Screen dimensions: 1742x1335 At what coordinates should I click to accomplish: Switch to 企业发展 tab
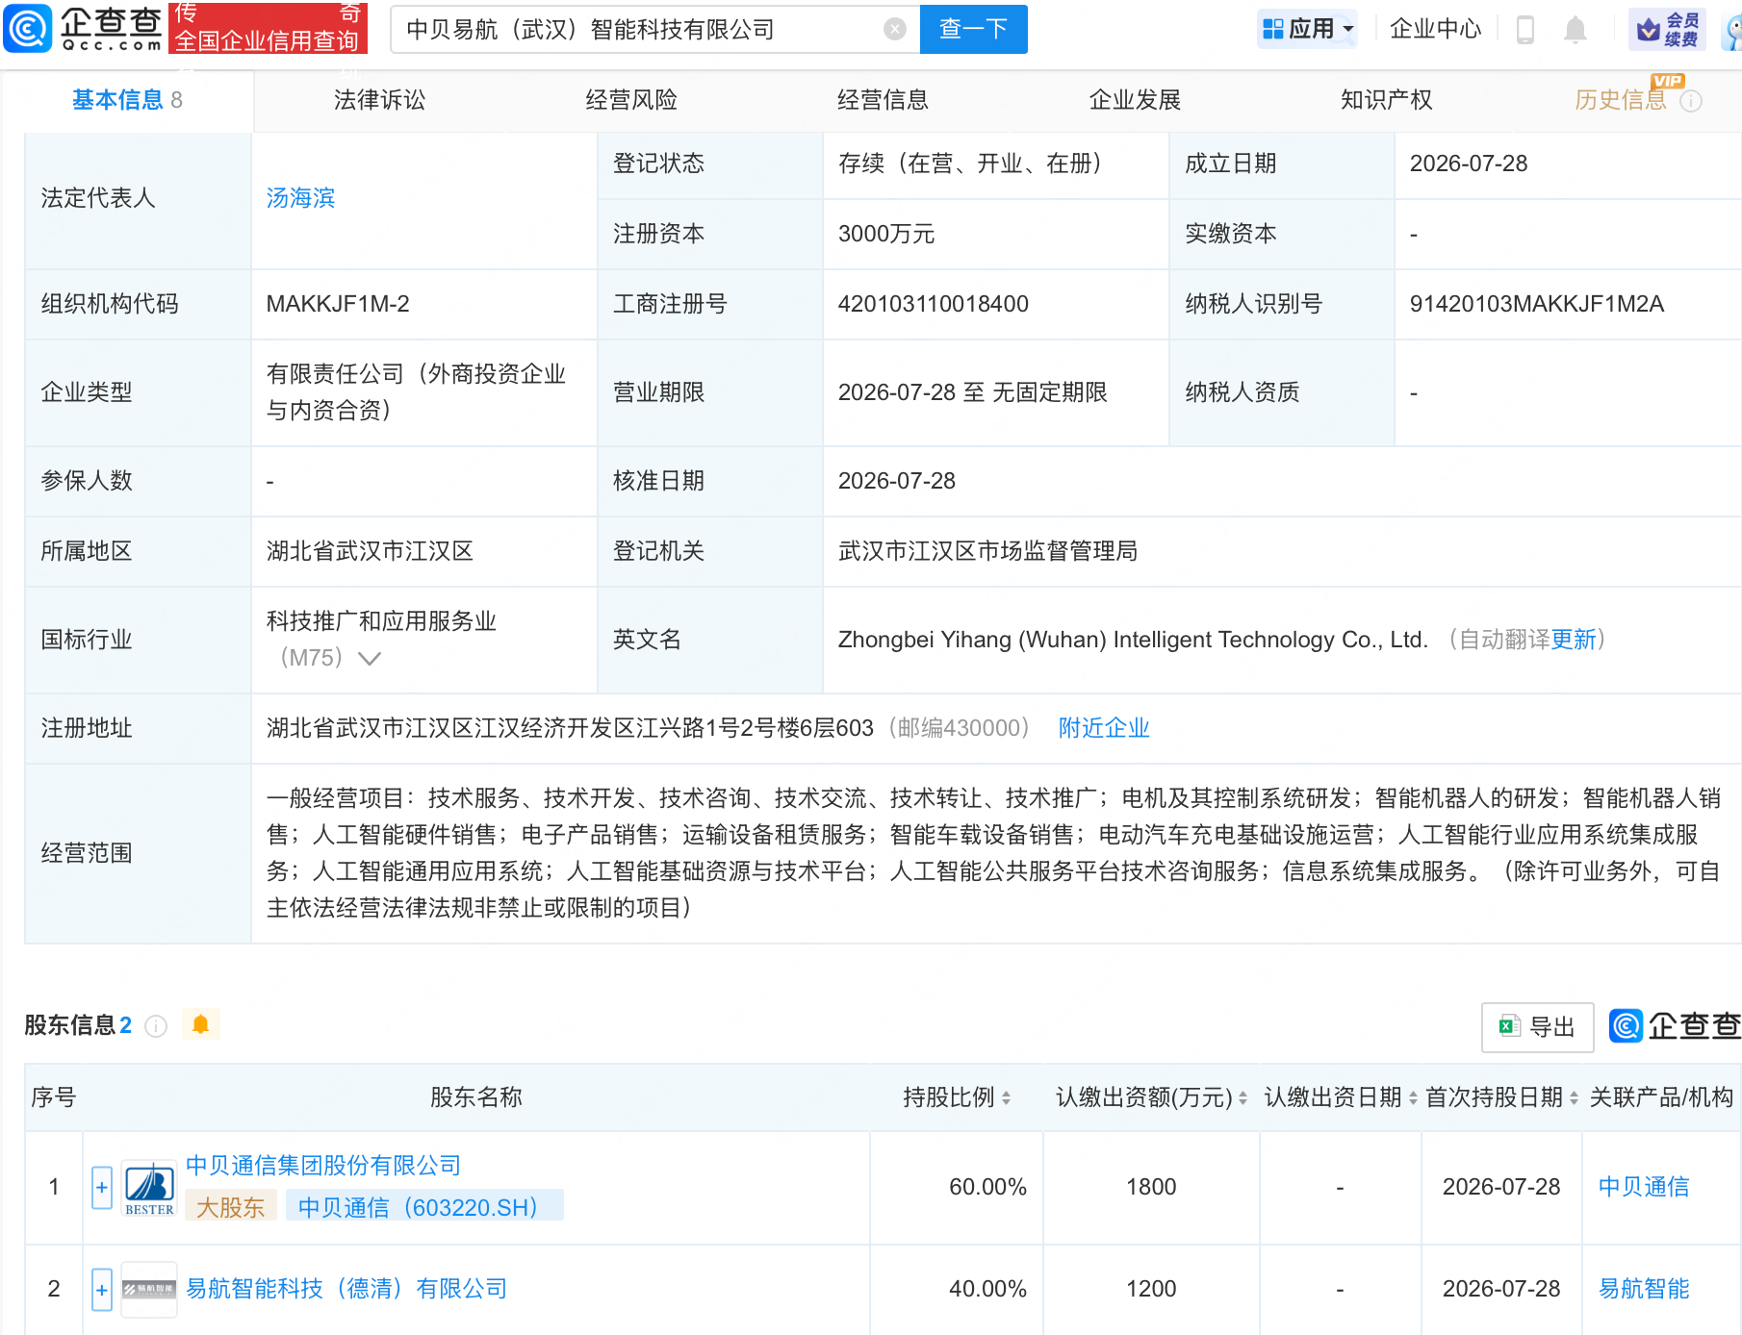pyautogui.click(x=1135, y=100)
